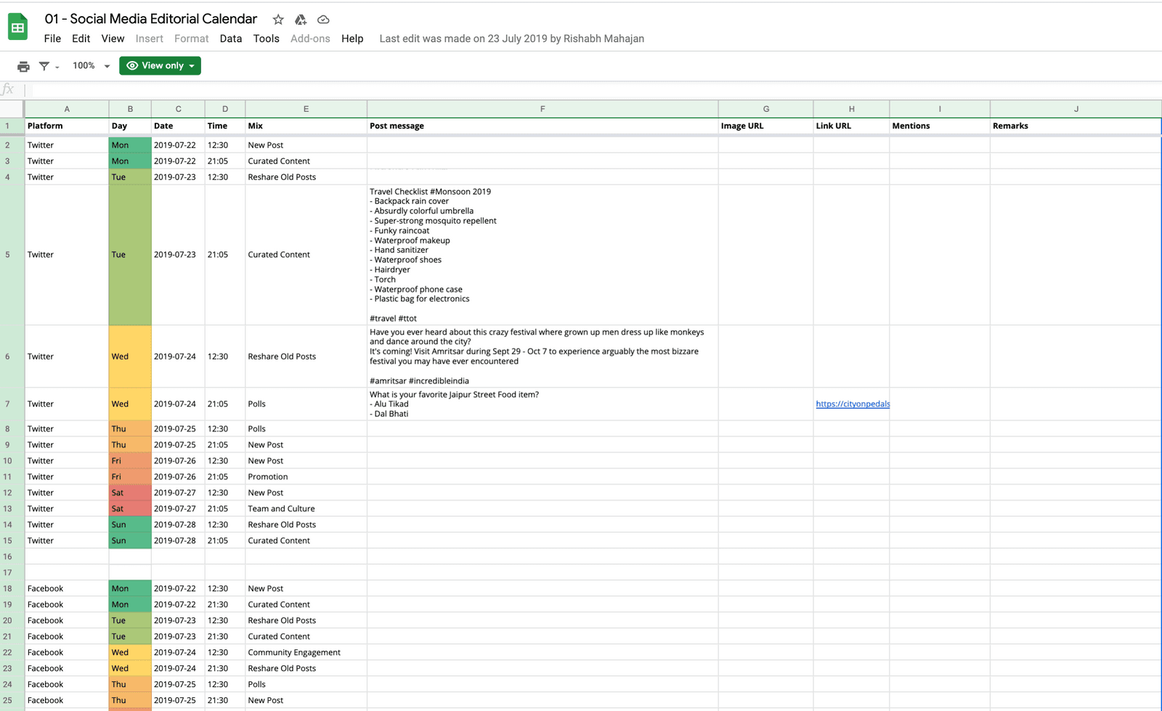Open the 100% zoom level dropdown
The height and width of the screenshot is (711, 1162).
click(91, 65)
